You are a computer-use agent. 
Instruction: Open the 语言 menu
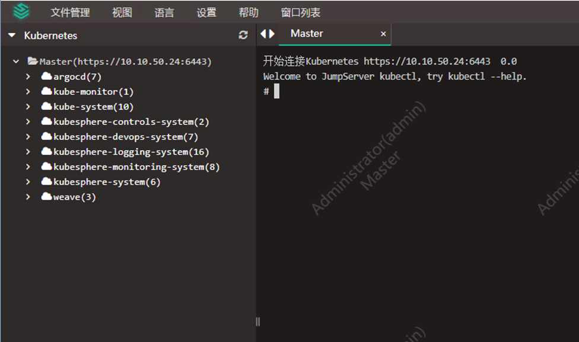click(164, 12)
